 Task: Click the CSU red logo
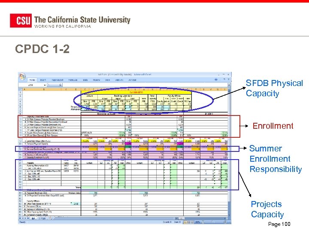tap(21, 21)
